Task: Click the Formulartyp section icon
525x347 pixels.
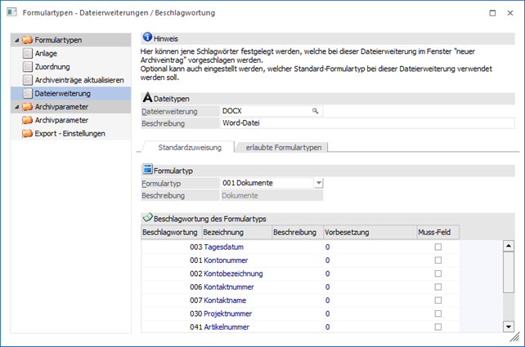Action: click(x=147, y=169)
